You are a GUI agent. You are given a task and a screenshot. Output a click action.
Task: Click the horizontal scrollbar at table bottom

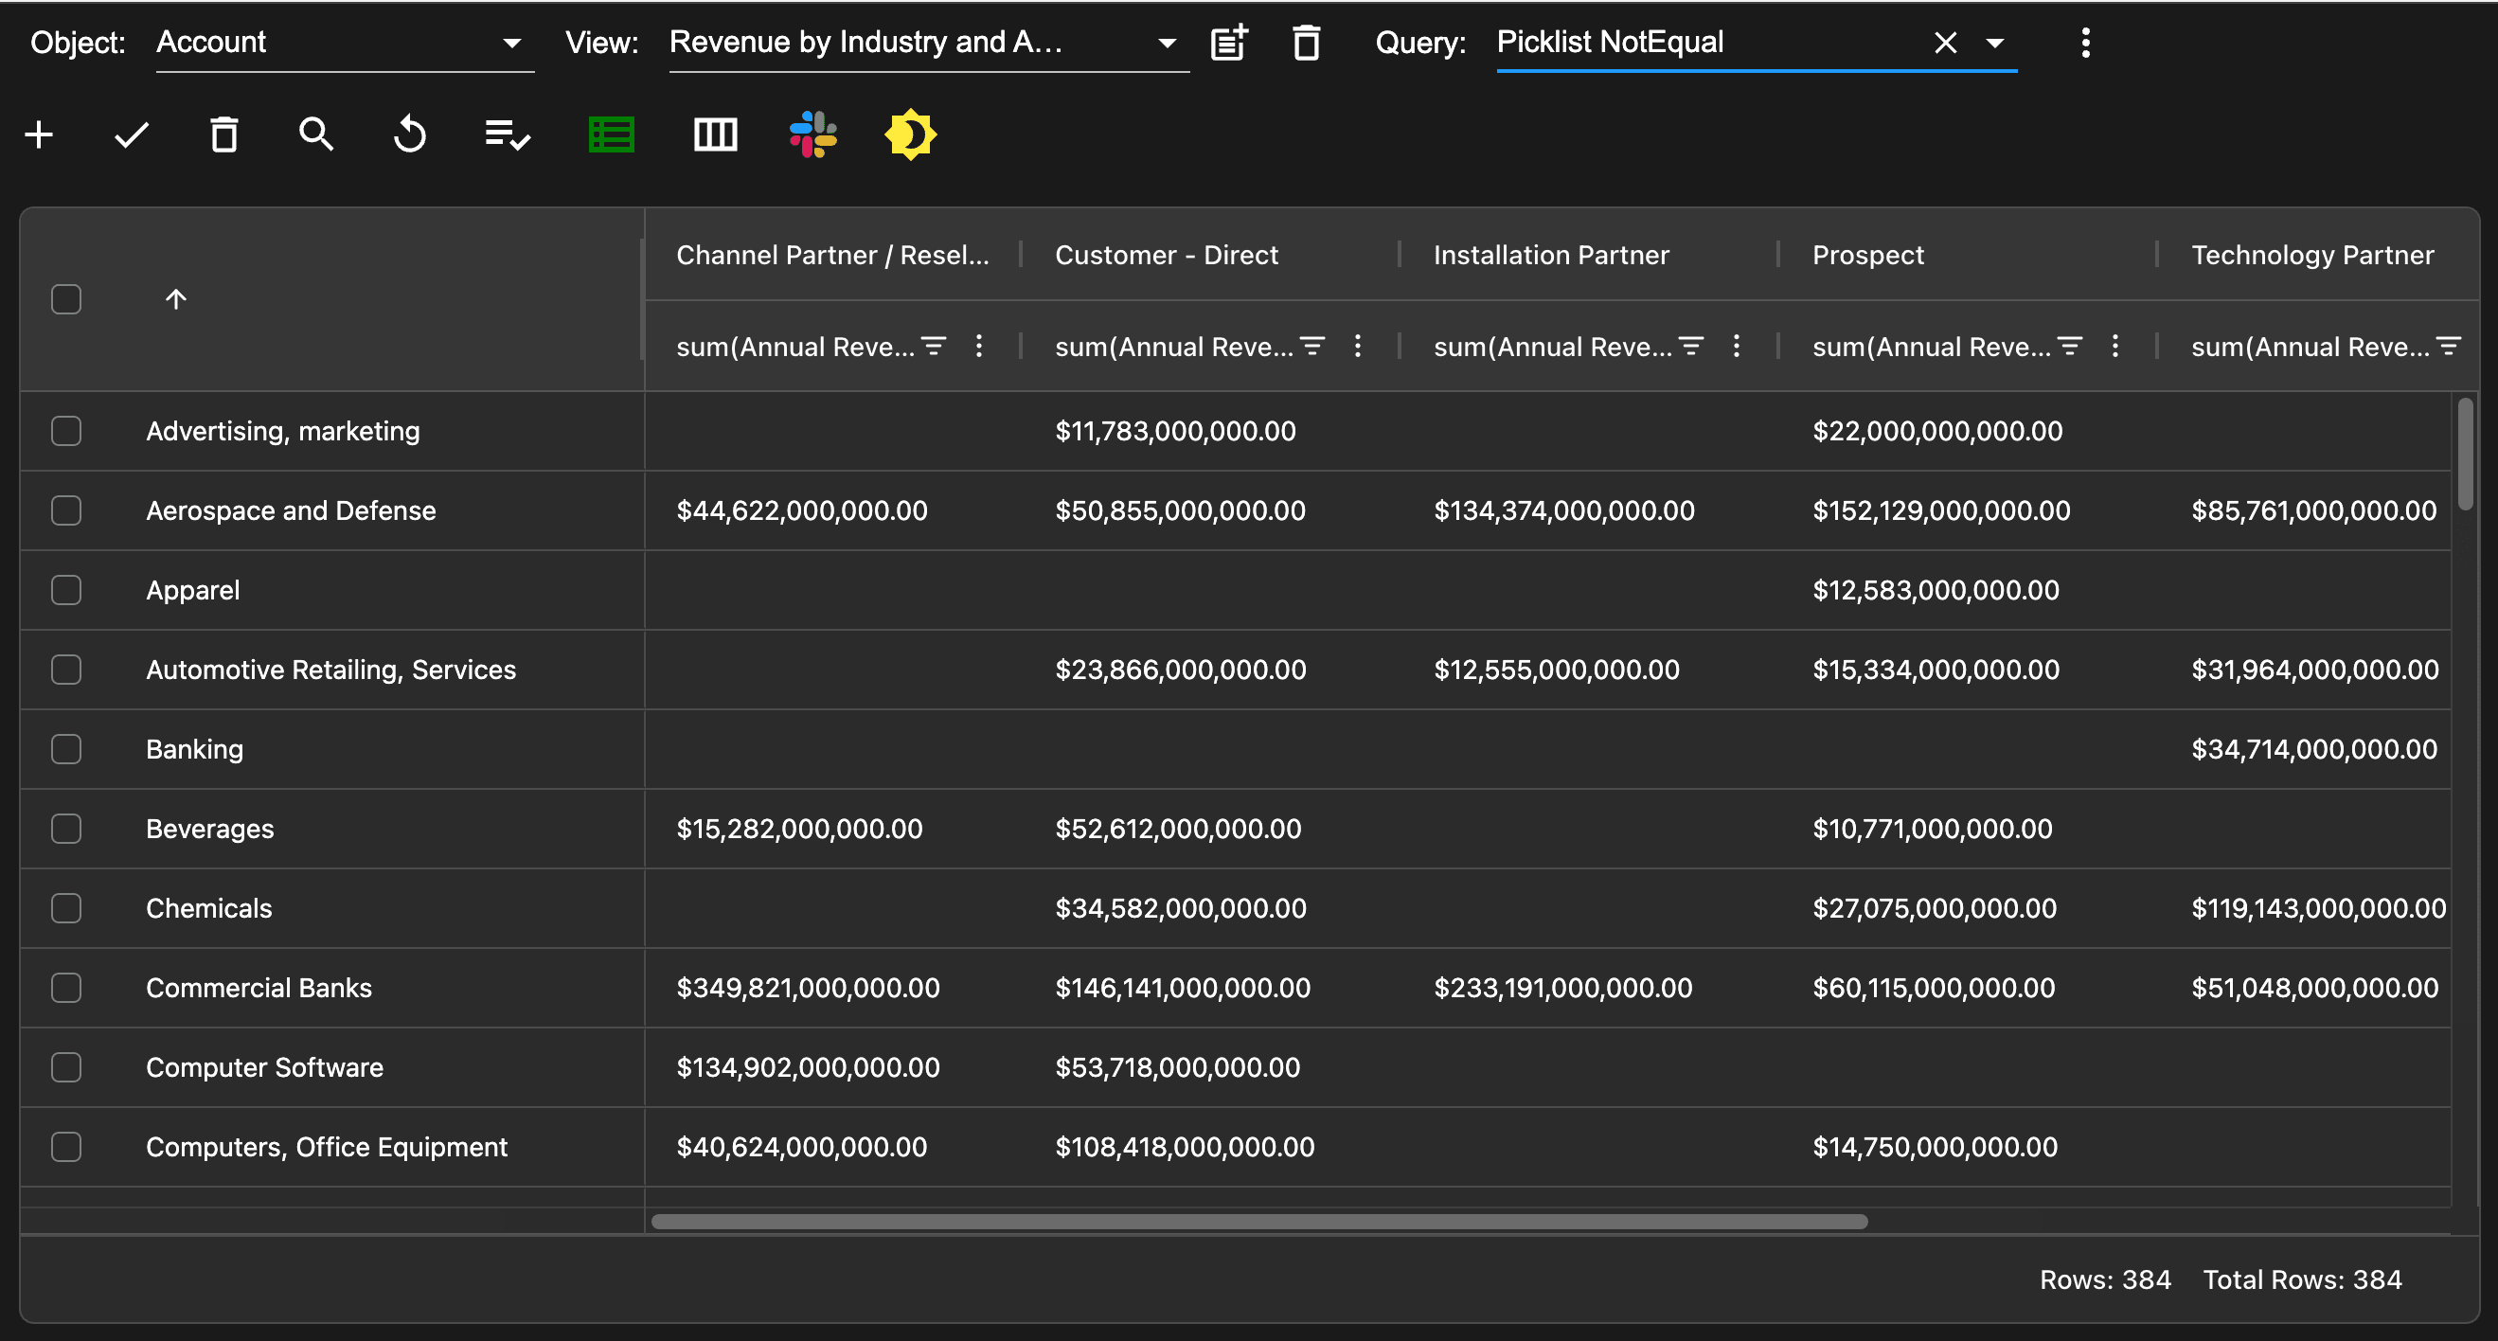pos(1258,1222)
